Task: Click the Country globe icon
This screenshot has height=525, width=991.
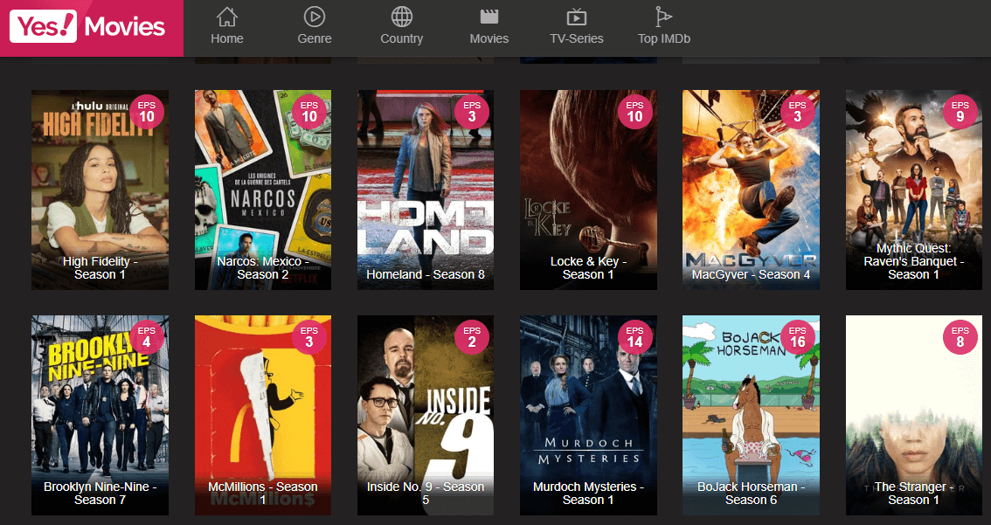Action: [x=401, y=16]
